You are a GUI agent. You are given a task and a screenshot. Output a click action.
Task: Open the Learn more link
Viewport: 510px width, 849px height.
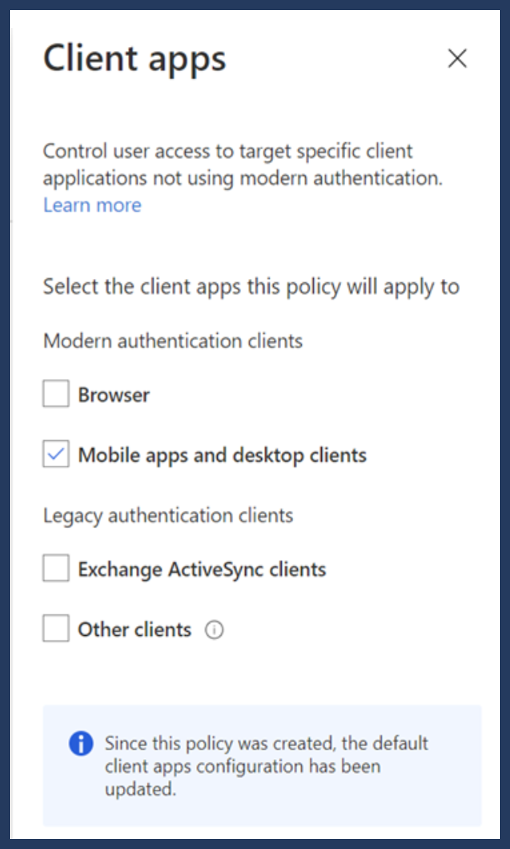click(92, 205)
